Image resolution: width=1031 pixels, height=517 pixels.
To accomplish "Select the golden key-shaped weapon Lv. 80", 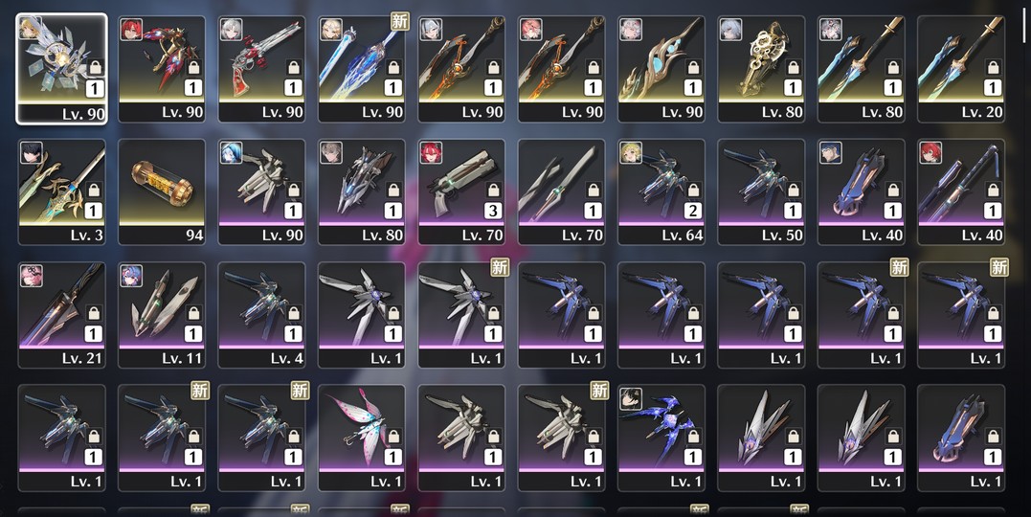I will pos(761,69).
